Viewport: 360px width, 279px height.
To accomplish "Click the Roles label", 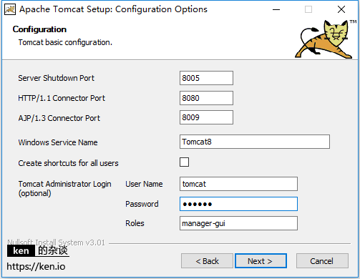I will (135, 223).
